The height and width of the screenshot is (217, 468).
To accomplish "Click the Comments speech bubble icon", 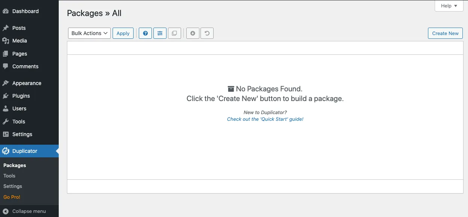I will point(6,66).
